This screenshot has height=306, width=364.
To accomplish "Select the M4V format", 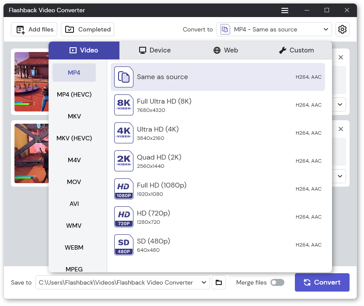I will pyautogui.click(x=74, y=160).
